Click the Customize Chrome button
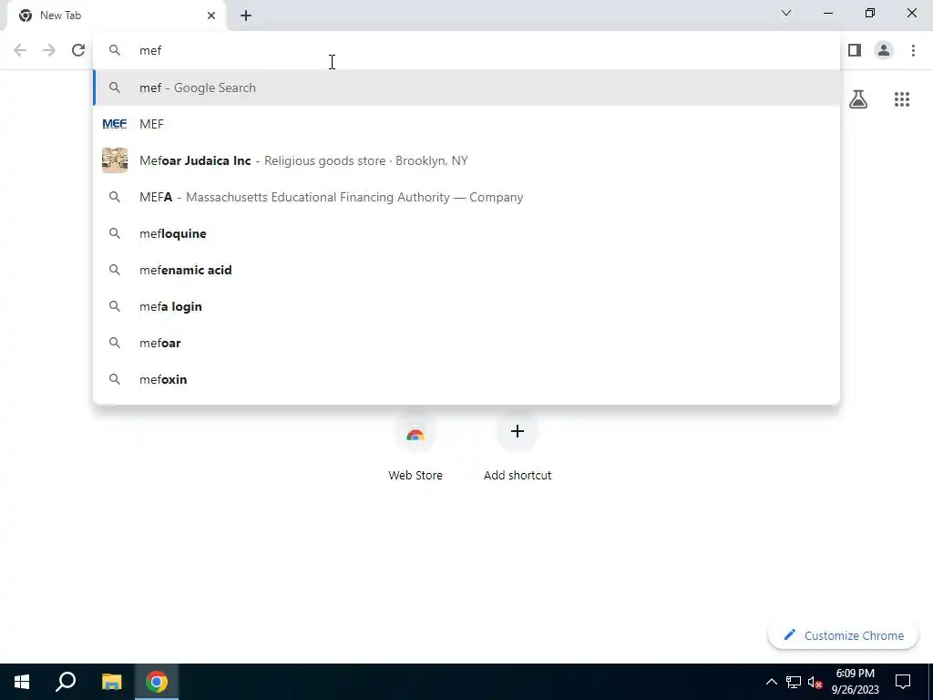This screenshot has height=700, width=933. pyautogui.click(x=843, y=635)
